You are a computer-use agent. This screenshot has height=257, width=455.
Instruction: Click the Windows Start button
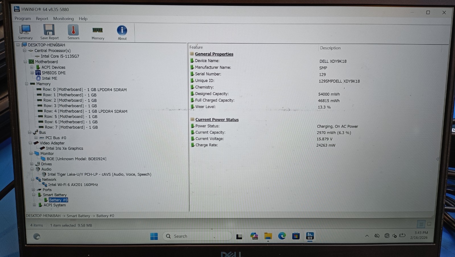tap(154, 236)
